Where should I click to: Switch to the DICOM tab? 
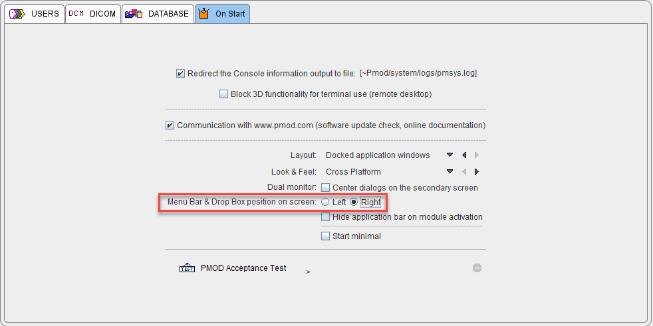[x=93, y=14]
